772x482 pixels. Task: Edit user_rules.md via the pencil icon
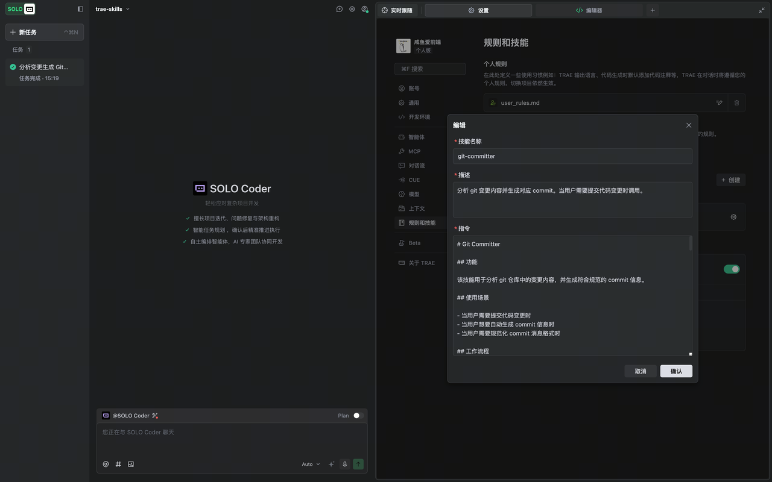pos(719,102)
